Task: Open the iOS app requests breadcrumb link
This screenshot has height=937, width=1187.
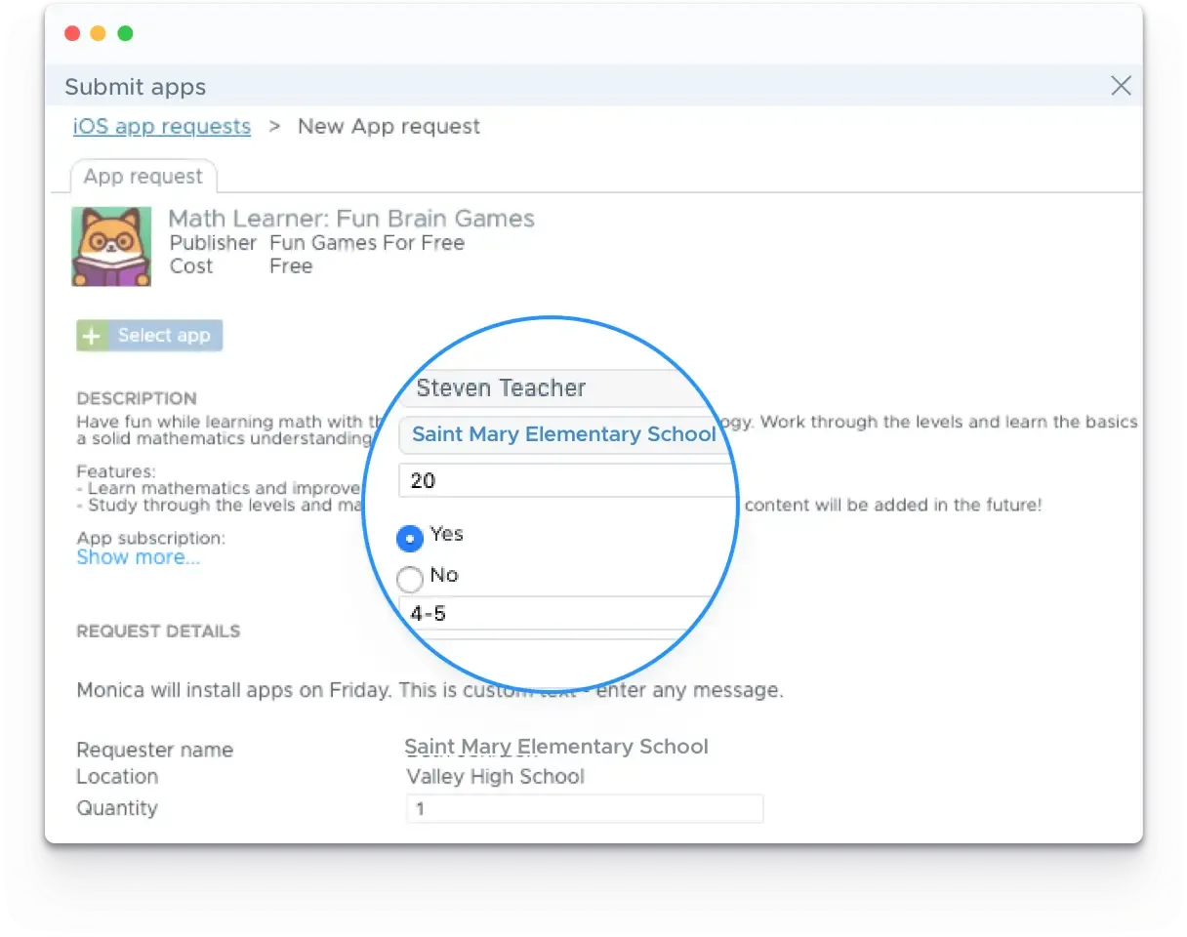Action: pyautogui.click(x=162, y=127)
